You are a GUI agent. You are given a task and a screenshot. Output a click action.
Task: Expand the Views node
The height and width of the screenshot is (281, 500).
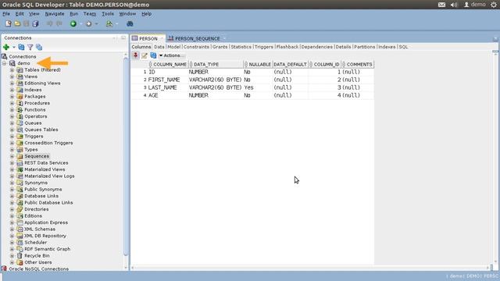(x=12, y=76)
